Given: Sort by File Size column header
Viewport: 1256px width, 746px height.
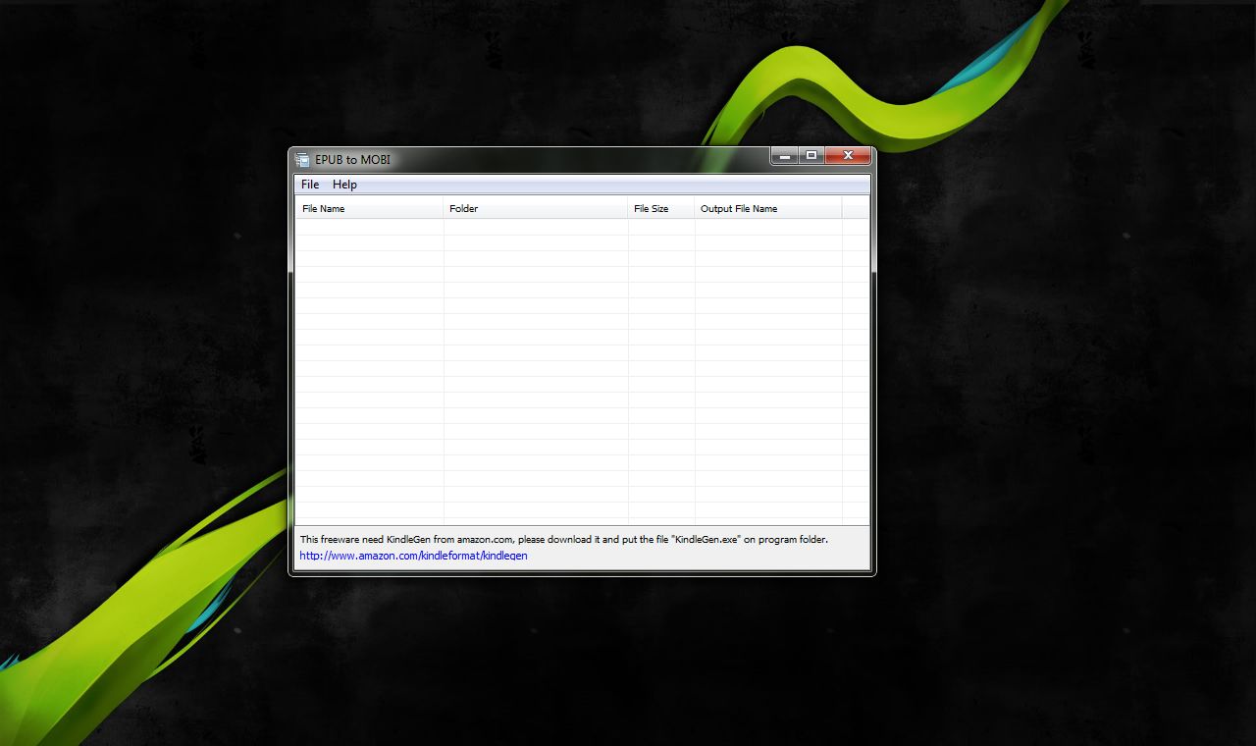Looking at the screenshot, I should pyautogui.click(x=661, y=208).
